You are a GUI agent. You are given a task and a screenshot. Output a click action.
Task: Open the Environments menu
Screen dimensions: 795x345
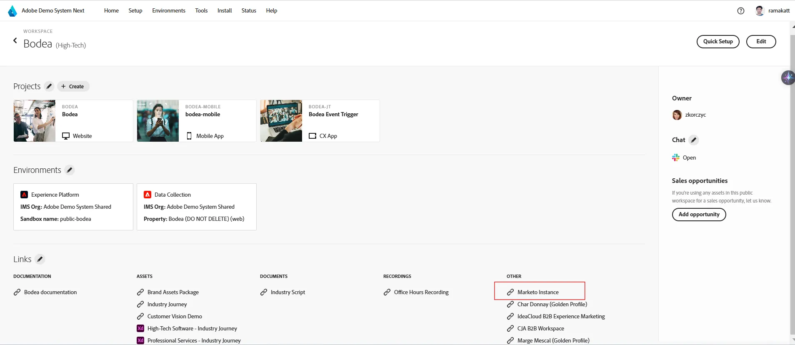tap(169, 11)
